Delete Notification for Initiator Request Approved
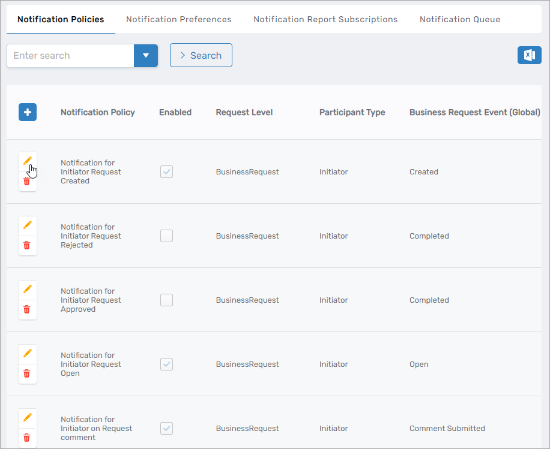550x449 pixels. (27, 309)
